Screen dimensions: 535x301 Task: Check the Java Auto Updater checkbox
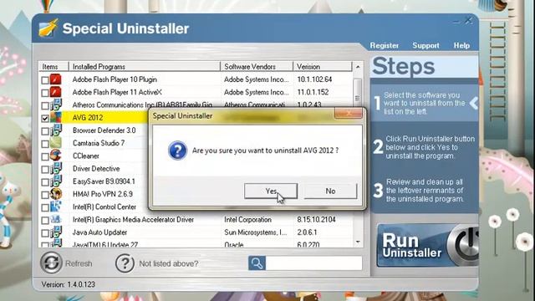coord(45,233)
